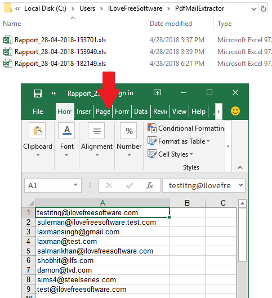
Task: Select cell suleman@ilovefreesoftware.test.com
Action: pos(102,222)
